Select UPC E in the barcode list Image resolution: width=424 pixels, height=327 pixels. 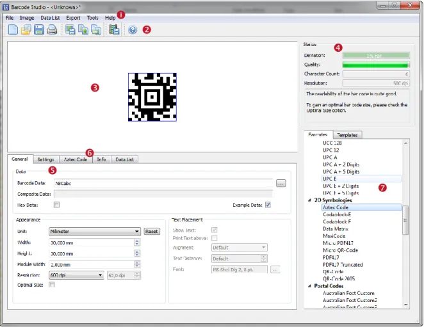[x=362, y=179]
